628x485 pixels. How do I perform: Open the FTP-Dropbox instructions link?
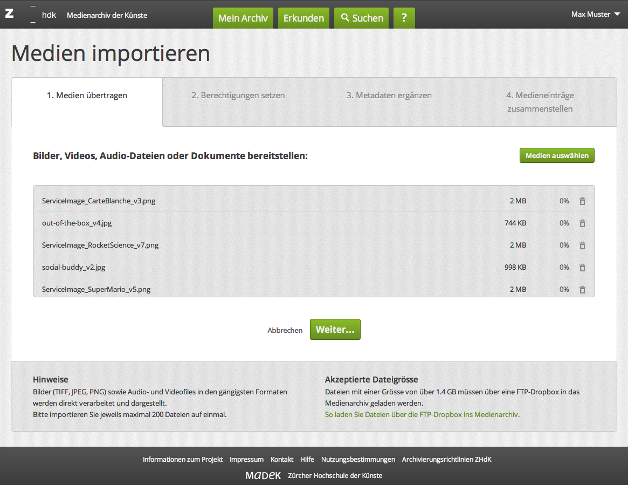(422, 414)
